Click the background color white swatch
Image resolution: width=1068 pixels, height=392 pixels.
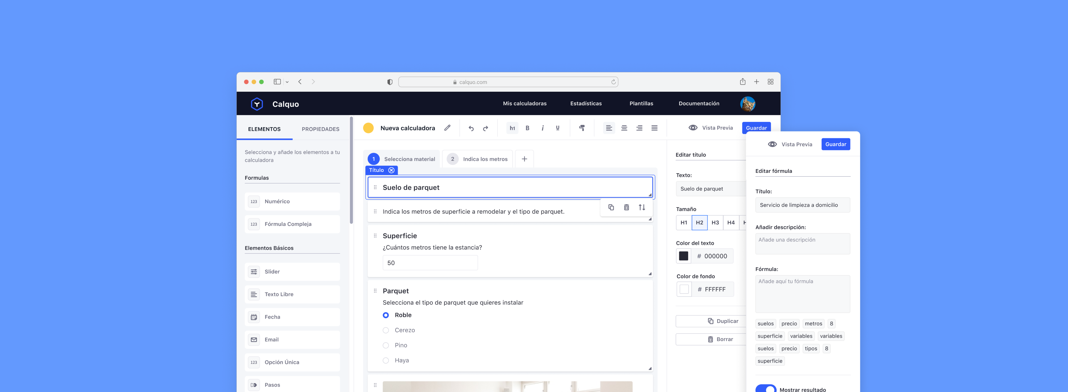(x=684, y=289)
